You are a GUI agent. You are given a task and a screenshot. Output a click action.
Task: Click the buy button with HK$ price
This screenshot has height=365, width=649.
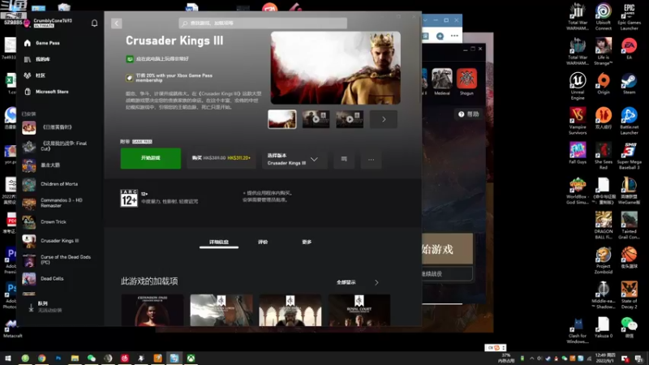[x=221, y=158]
